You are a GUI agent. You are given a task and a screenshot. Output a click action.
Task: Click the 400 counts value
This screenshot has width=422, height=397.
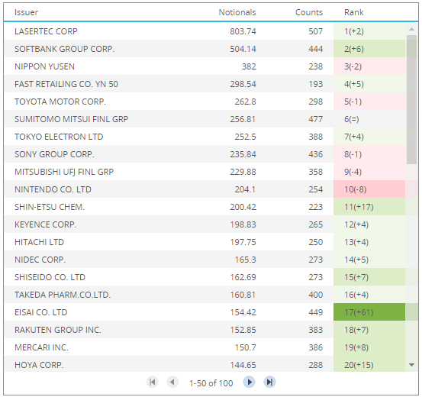tap(315, 295)
